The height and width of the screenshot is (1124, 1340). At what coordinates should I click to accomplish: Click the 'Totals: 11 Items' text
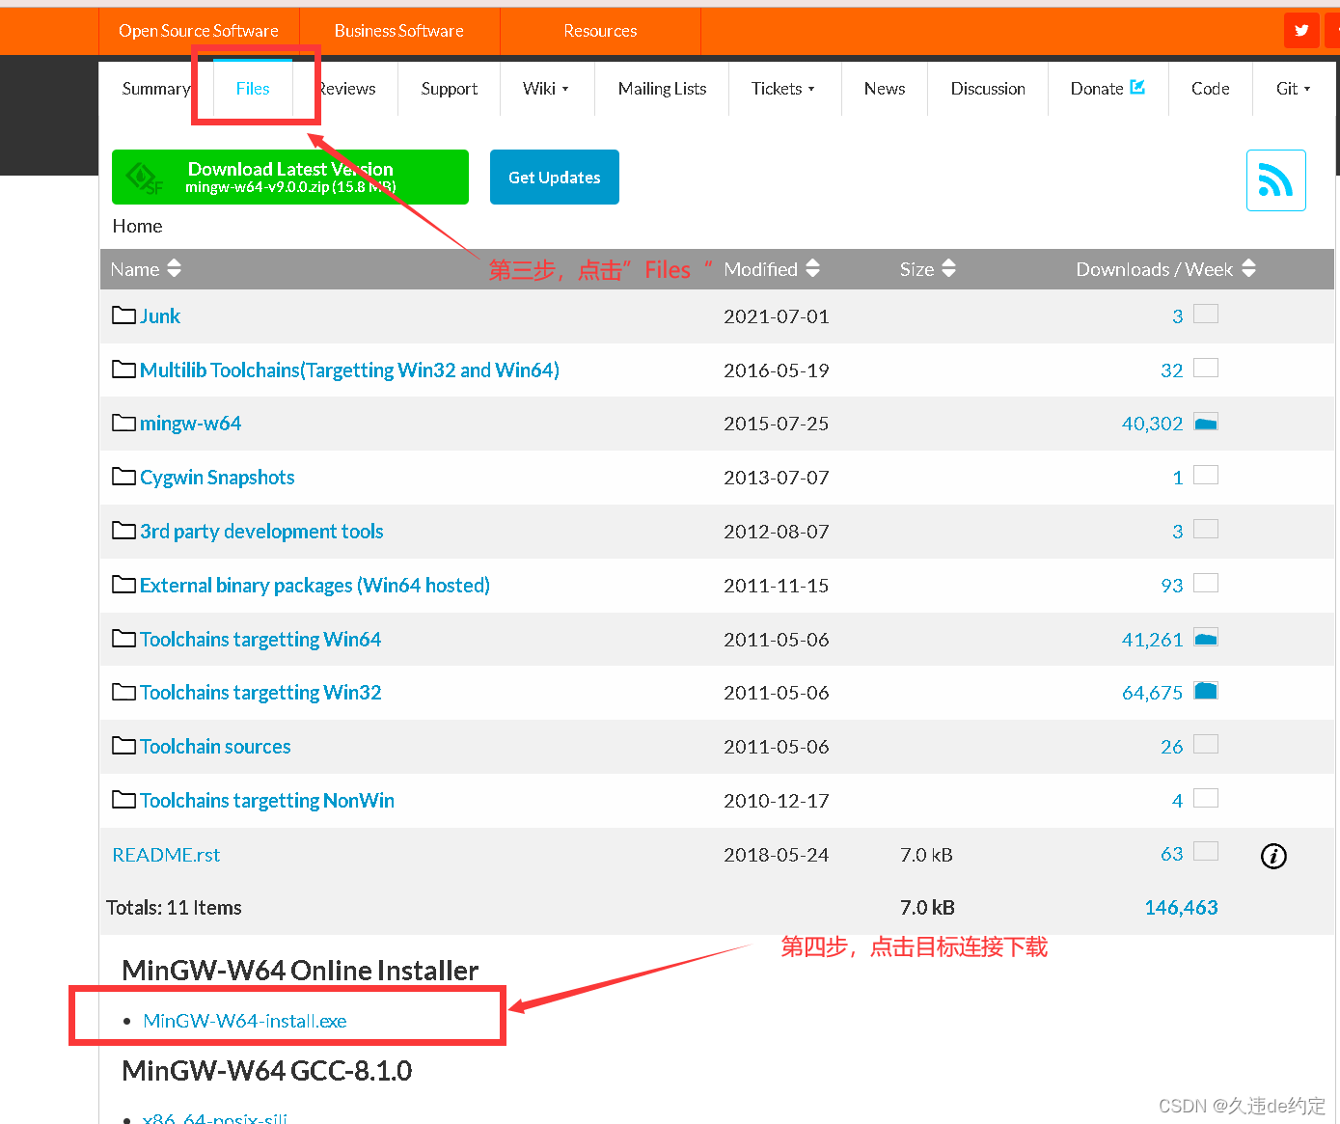[174, 908]
